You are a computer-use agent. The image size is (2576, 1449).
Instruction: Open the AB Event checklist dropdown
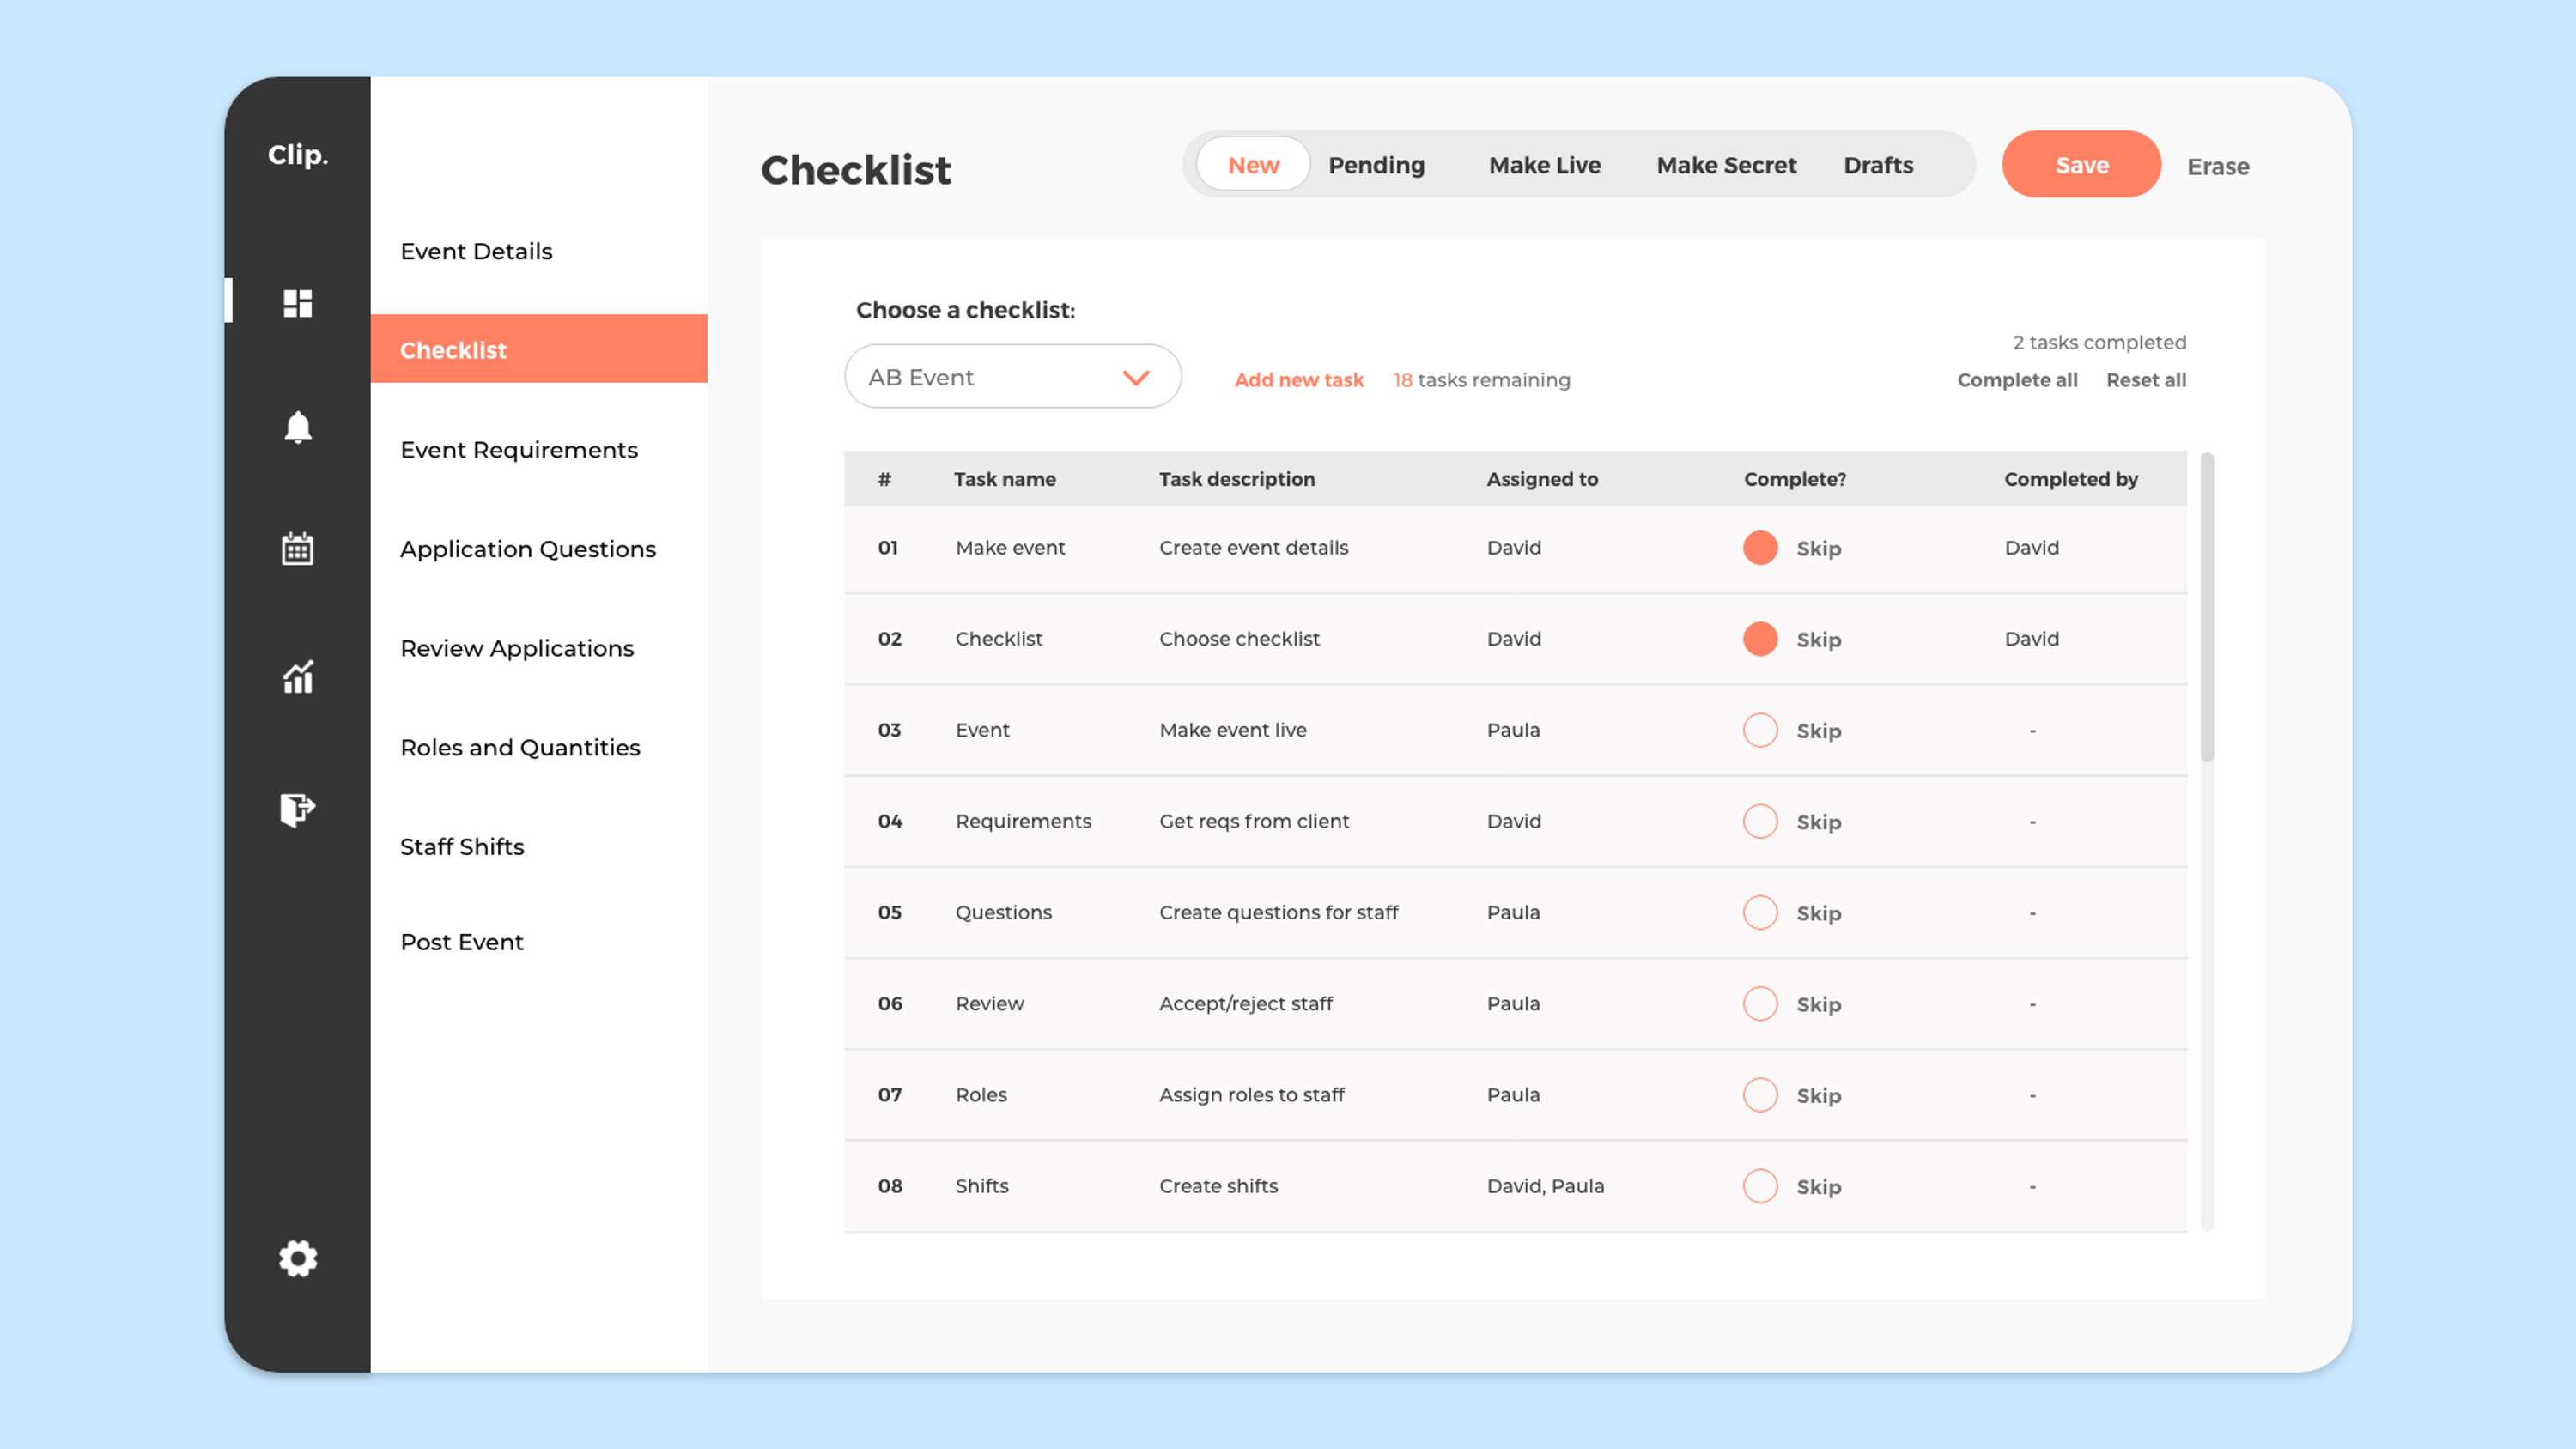1012,377
